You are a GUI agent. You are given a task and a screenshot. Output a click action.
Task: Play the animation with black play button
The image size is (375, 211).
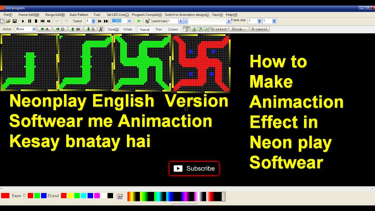[x=23, y=21]
